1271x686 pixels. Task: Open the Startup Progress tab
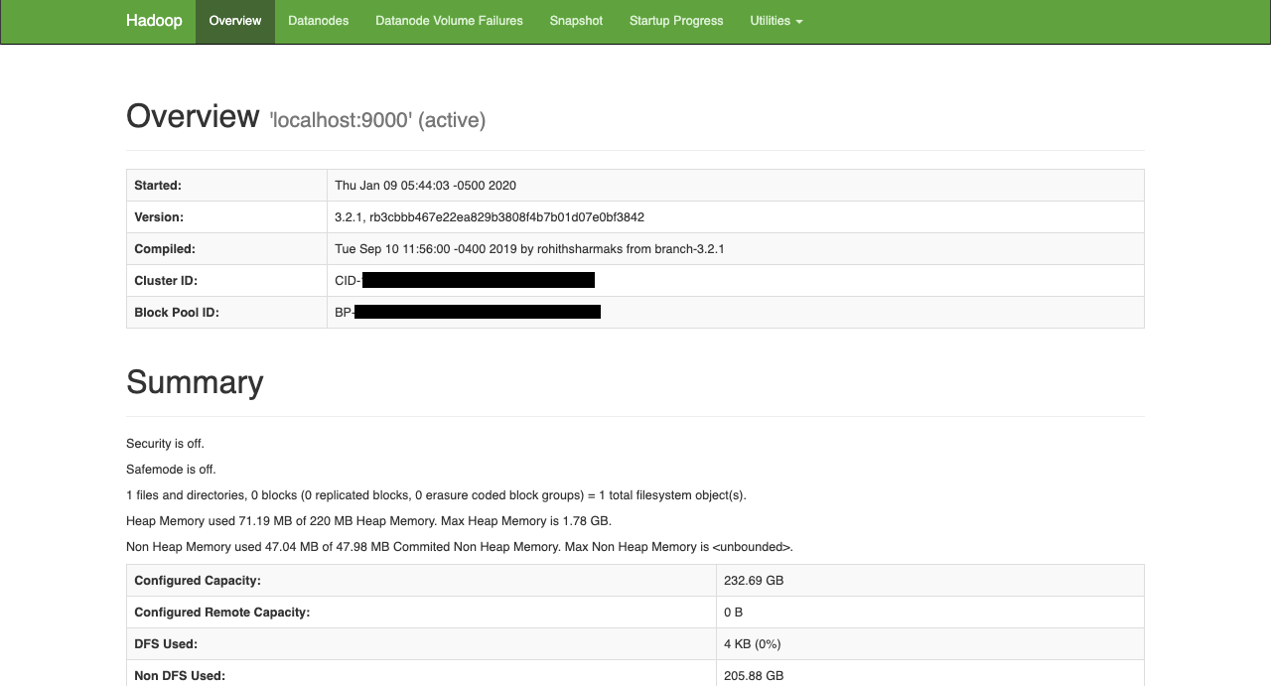coord(676,21)
